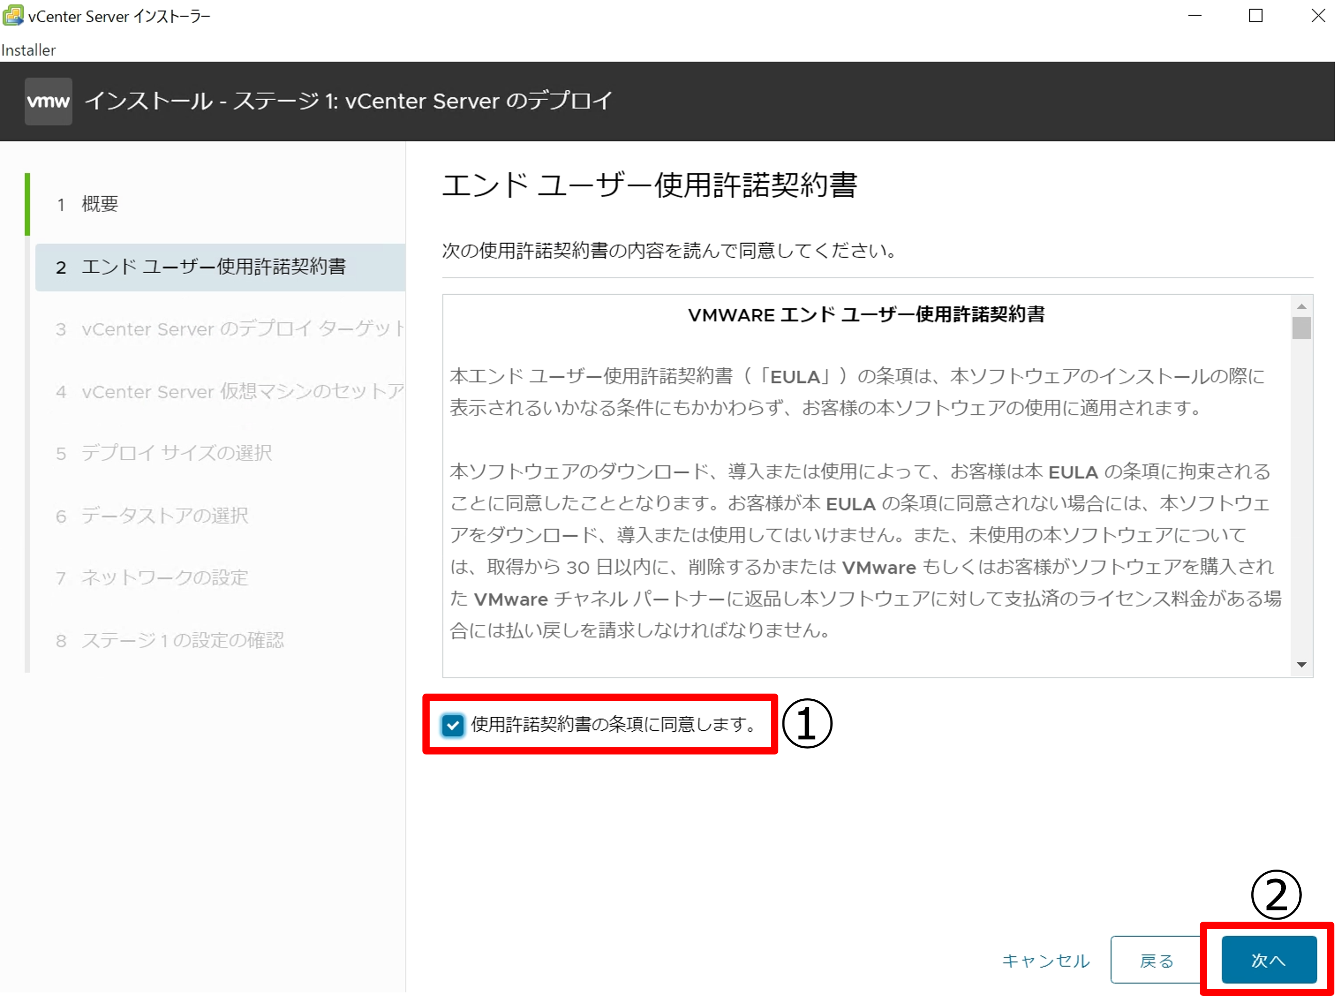Click the vmw logo in the header

coord(48,101)
